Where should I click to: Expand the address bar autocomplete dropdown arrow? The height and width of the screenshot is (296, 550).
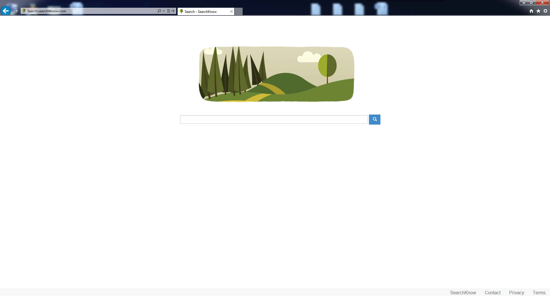click(x=164, y=11)
